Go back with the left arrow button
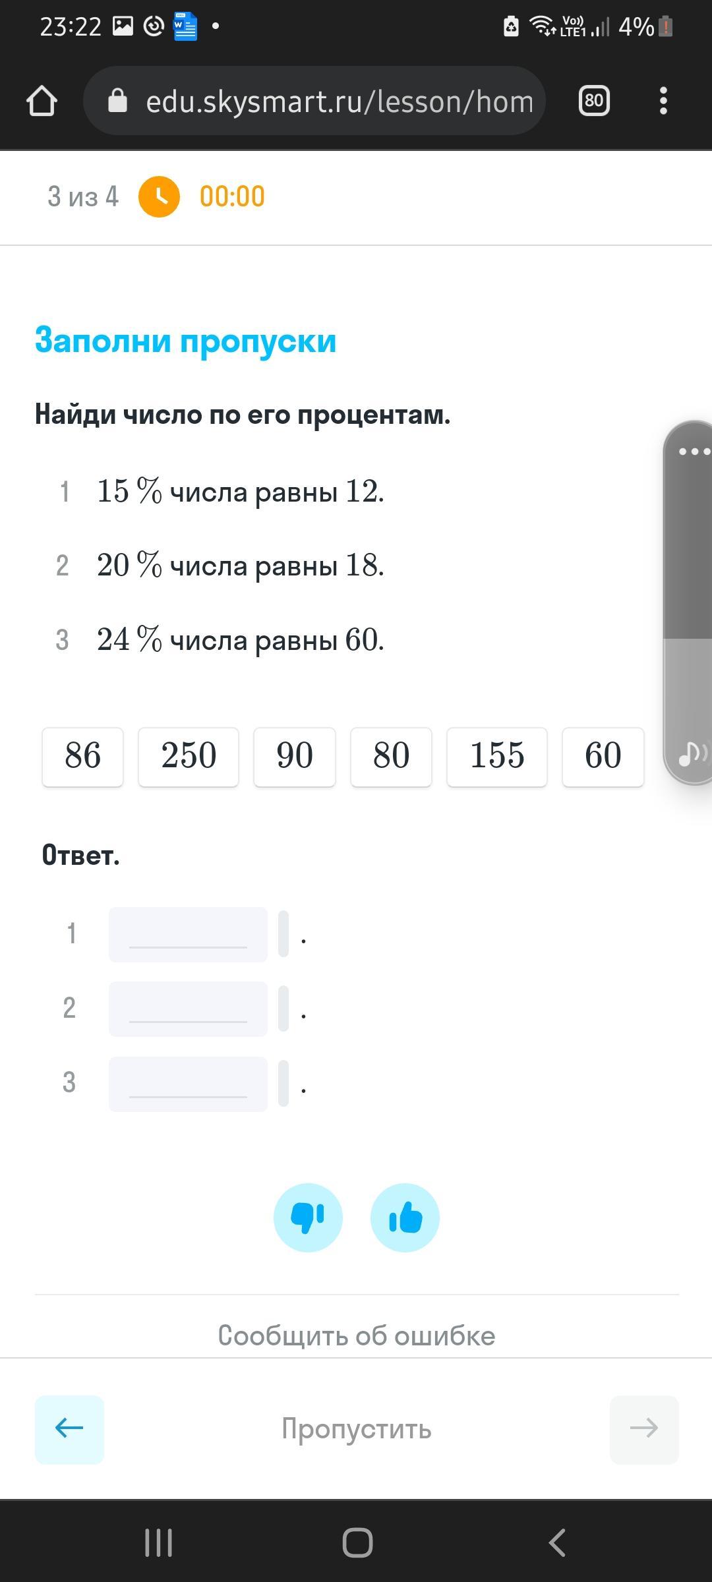The image size is (712, 1582). [69, 1428]
